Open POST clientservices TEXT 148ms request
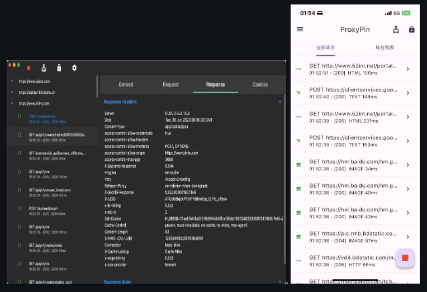Image resolution: width=427 pixels, height=292 pixels. coord(355,93)
